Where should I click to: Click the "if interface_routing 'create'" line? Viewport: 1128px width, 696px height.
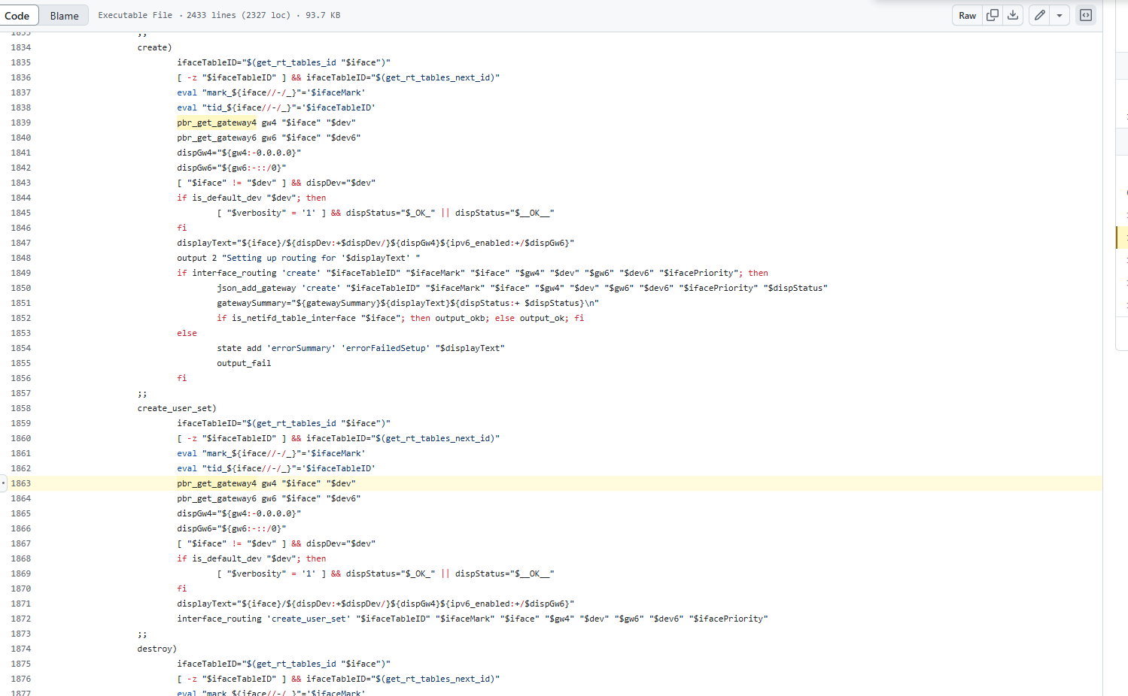[x=473, y=273]
